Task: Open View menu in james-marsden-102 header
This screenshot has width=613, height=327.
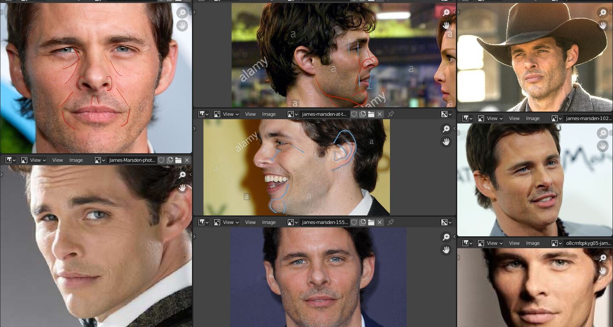Action: pos(514,118)
